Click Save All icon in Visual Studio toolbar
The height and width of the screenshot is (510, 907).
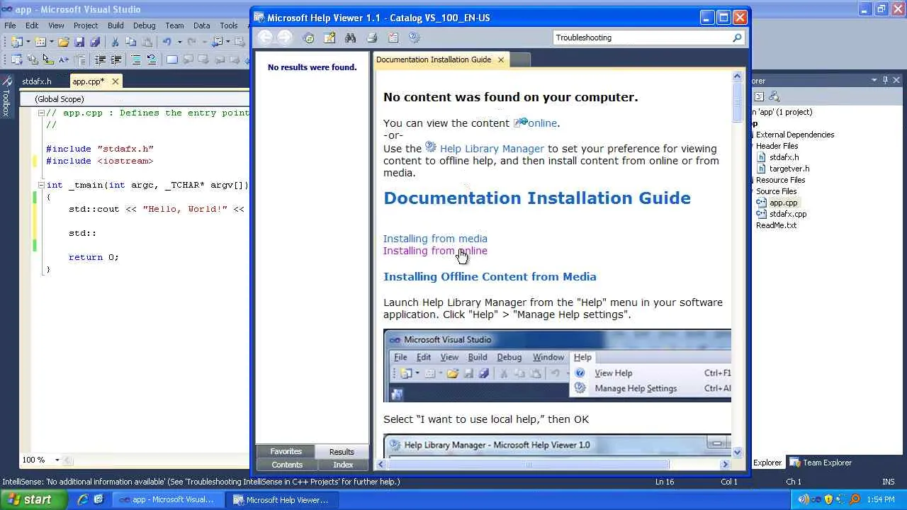(95, 42)
